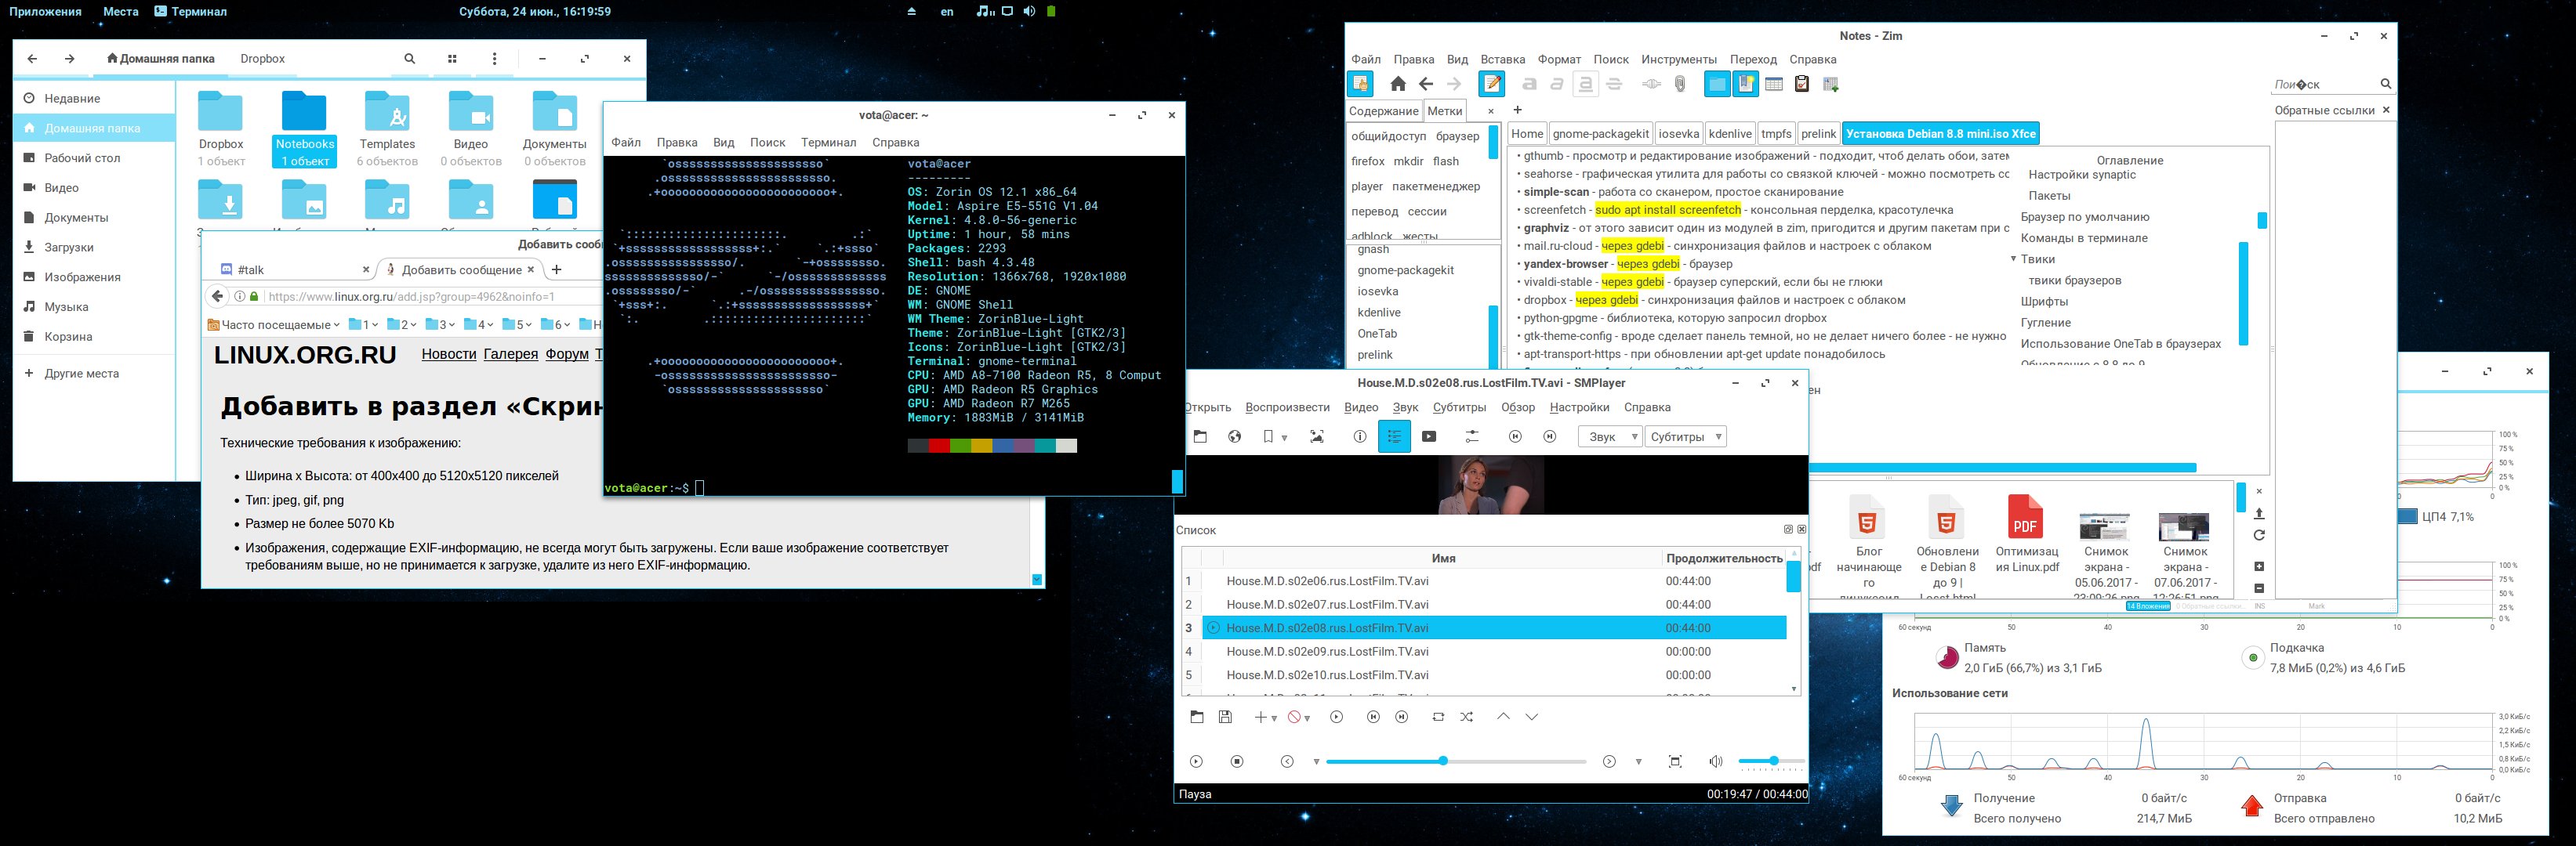Toggle playlist button in SMPlayer toolbar

pyautogui.click(x=1394, y=436)
